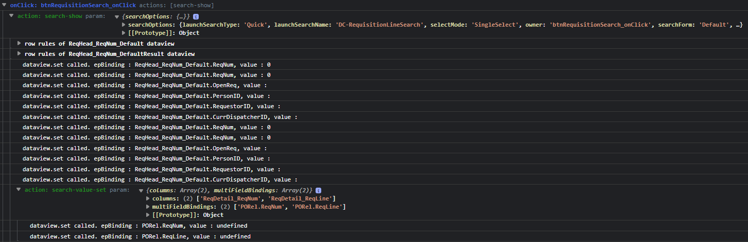748x242 pixels.
Task: Expand the columns (2) array
Action: coord(148,198)
